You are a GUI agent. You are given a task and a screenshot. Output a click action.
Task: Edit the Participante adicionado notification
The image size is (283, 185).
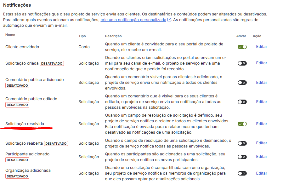[x=261, y=157]
